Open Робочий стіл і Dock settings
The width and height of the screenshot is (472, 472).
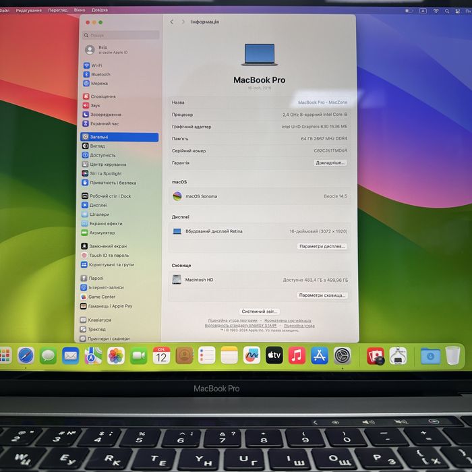click(107, 196)
